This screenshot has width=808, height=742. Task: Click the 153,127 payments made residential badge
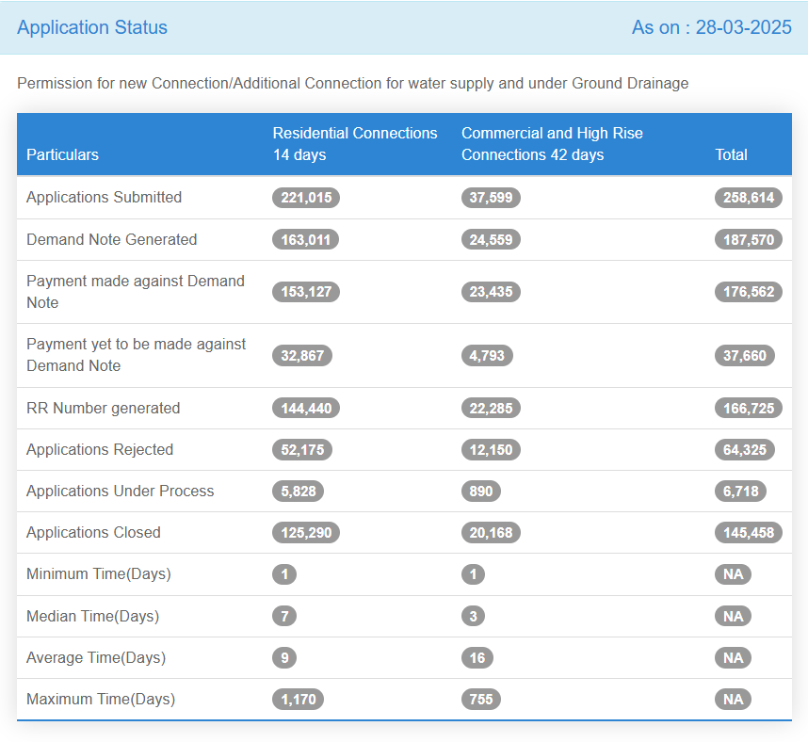click(x=305, y=292)
